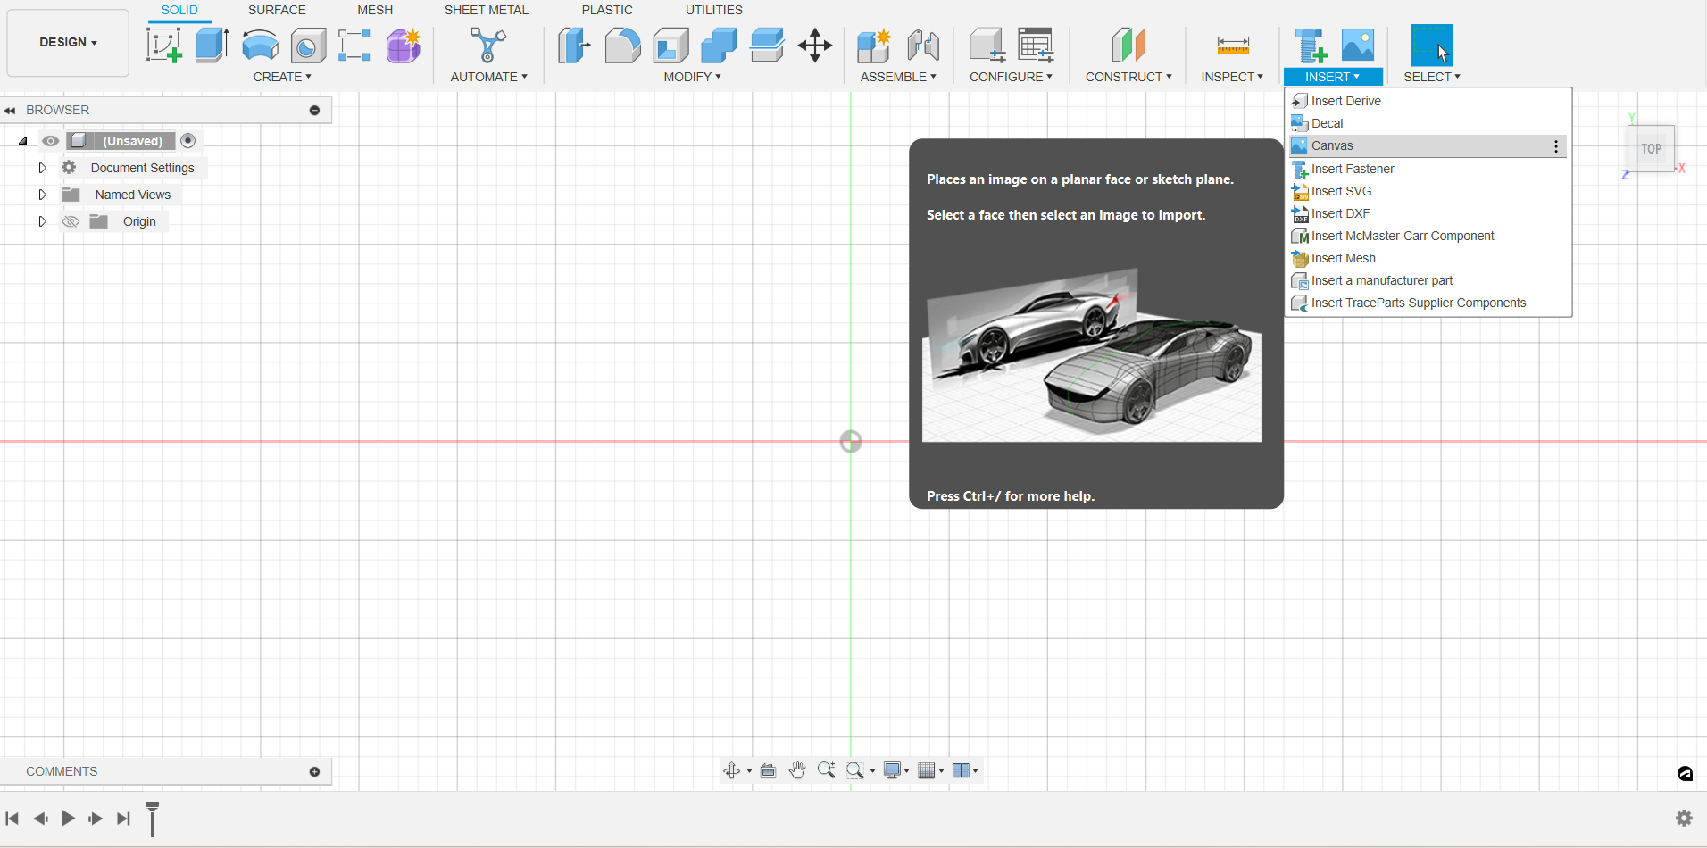This screenshot has height=848, width=1707.
Task: Click the Extrude tool icon
Action: 212,45
